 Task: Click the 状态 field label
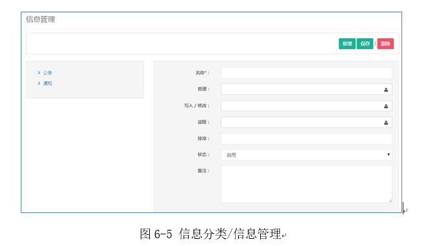coord(204,155)
